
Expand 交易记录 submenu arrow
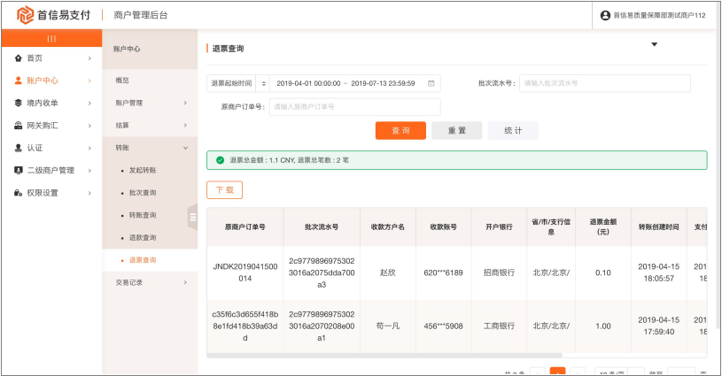(x=185, y=282)
